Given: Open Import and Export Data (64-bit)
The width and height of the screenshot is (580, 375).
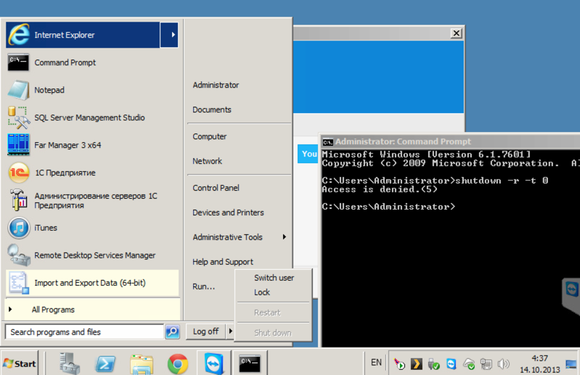Looking at the screenshot, I should click(91, 283).
